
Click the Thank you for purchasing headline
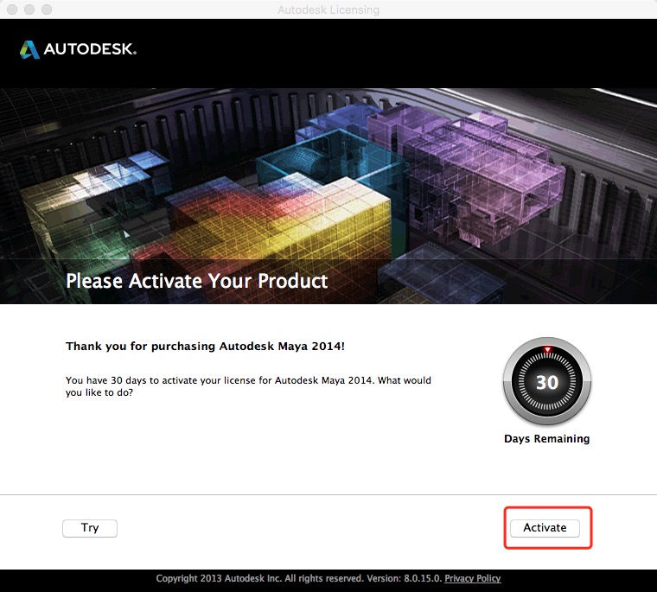(x=205, y=346)
